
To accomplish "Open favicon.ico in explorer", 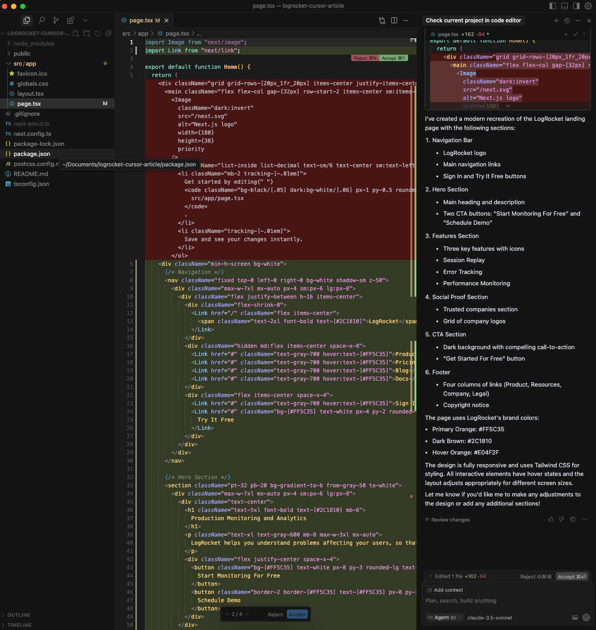I will pyautogui.click(x=32, y=73).
